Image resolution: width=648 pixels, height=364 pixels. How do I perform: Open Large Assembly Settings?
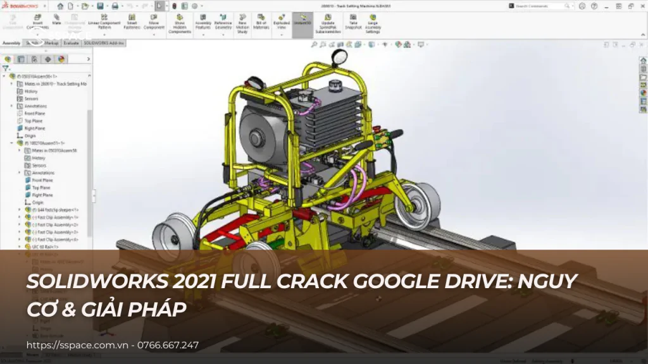click(373, 23)
